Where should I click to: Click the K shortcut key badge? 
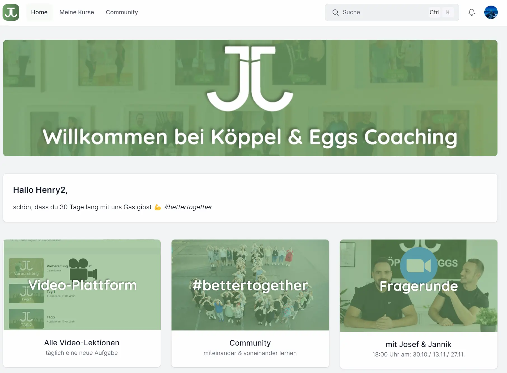[448, 12]
